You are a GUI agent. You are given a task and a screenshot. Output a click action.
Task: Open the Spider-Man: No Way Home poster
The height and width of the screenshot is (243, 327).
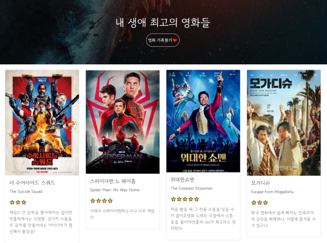[123, 122]
